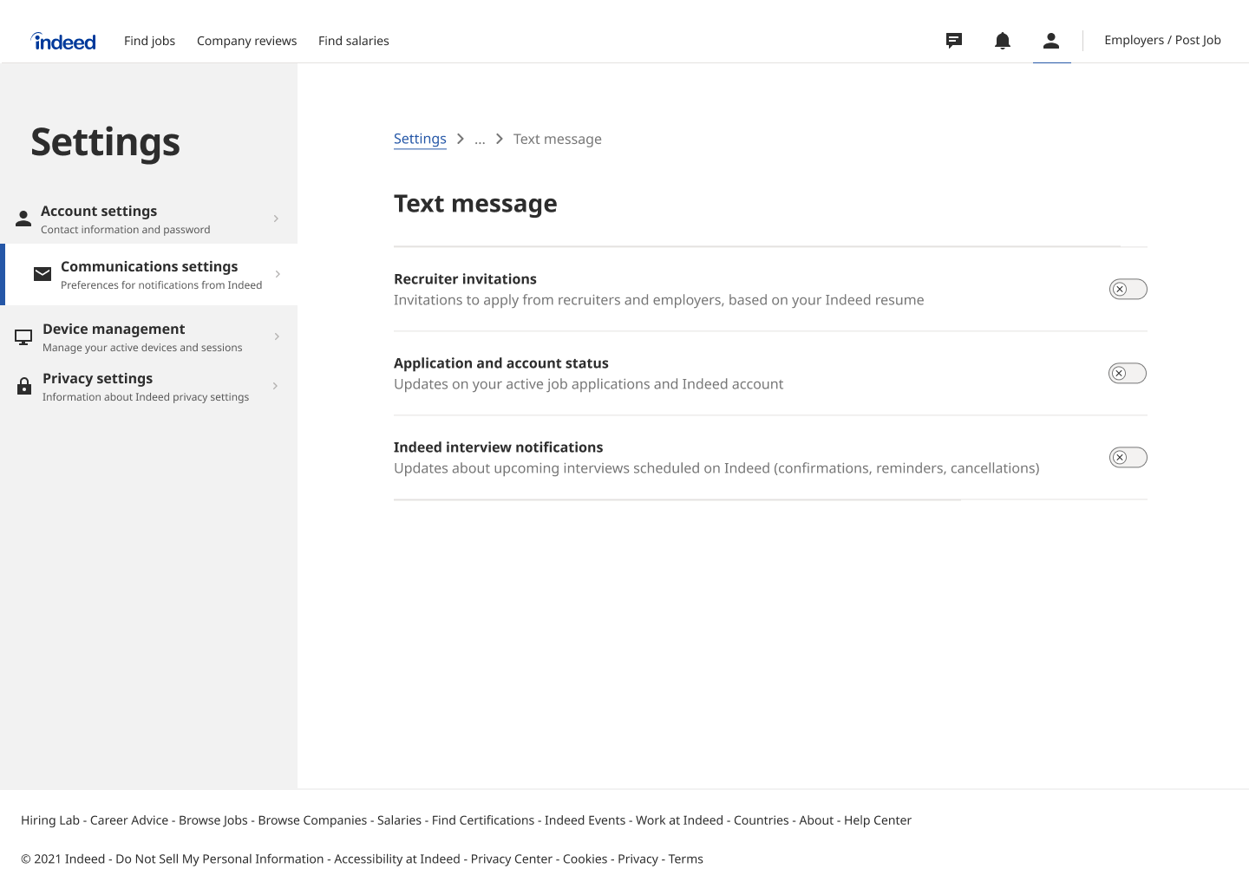Open Privacy Center footer link
This screenshot has width=1249, height=888.
512,859
